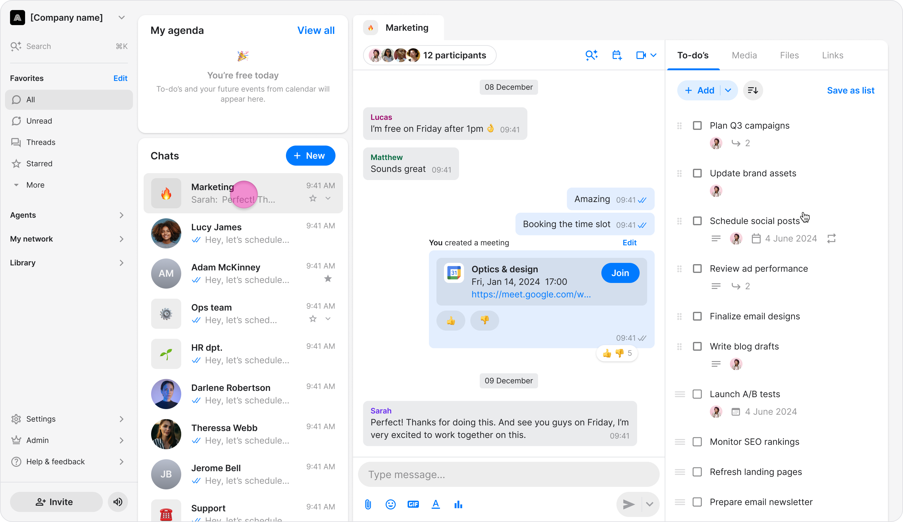This screenshot has height=522, width=903.
Task: Open video call options dropdown
Action: (x=654, y=55)
